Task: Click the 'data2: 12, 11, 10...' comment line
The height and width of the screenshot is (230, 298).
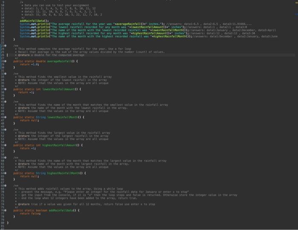Action: click(59, 11)
